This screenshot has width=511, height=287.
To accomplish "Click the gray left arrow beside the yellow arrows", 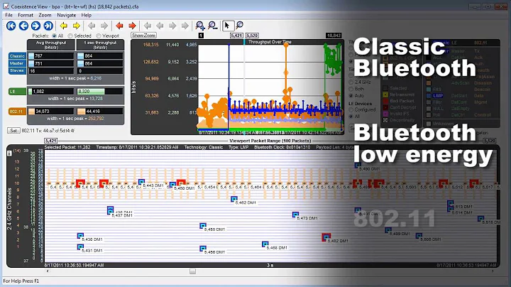I will pos(92,26).
